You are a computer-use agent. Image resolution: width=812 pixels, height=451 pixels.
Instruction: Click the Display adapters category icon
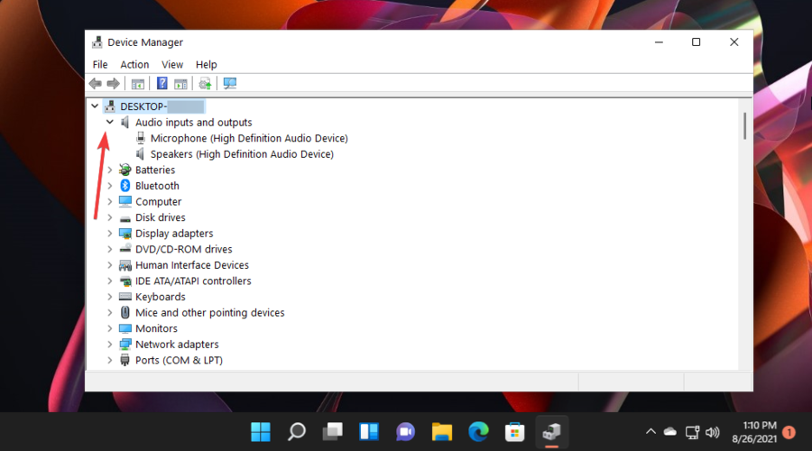pos(125,234)
